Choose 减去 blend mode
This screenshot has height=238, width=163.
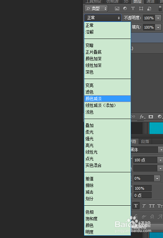coord(108,192)
